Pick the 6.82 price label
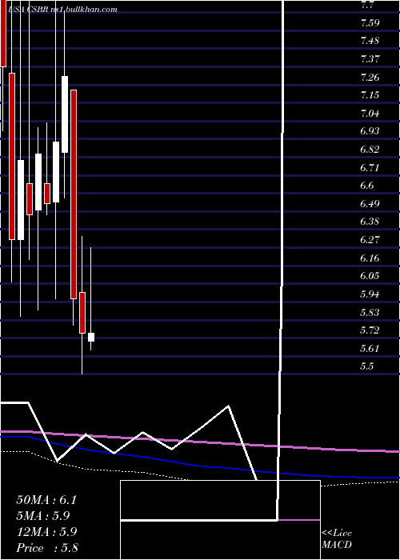The width and height of the screenshot is (400, 560). coord(370,150)
